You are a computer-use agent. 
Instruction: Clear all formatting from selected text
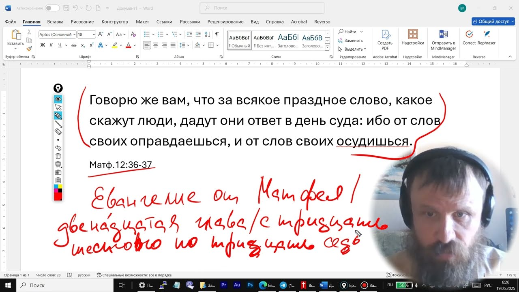(133, 34)
